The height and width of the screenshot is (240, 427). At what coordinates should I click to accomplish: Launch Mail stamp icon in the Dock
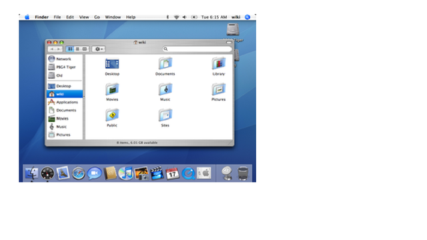click(63, 173)
